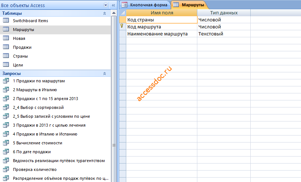Click the Новая table icon
Screen dimensions: 301x182
[6, 38]
